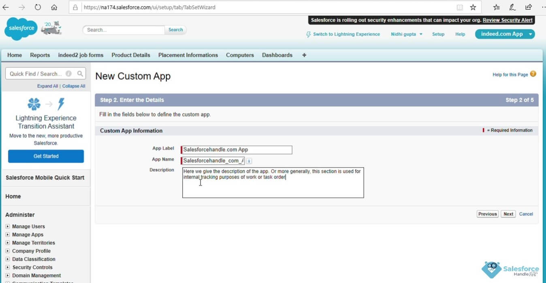Expand the Manage Apps section
Viewport: 546px width, 283px height.
8,234
